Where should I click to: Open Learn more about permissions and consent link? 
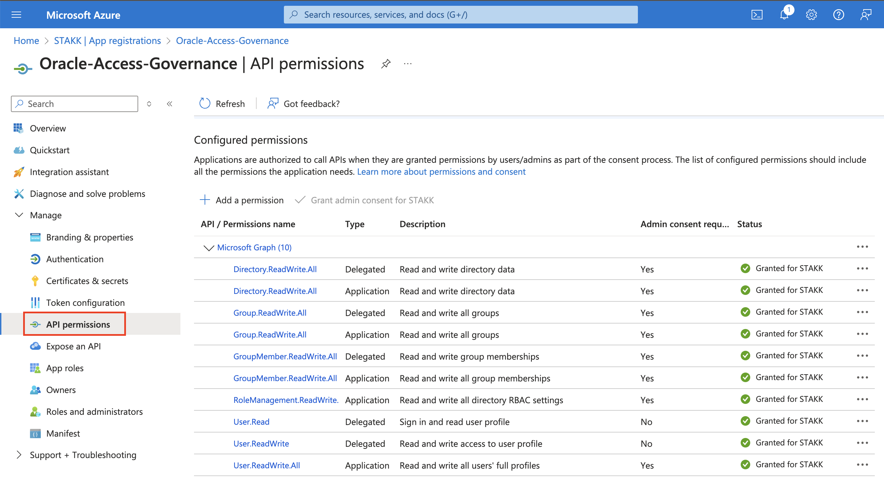tap(441, 171)
